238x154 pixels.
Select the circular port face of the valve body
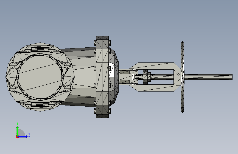[x=40, y=77]
